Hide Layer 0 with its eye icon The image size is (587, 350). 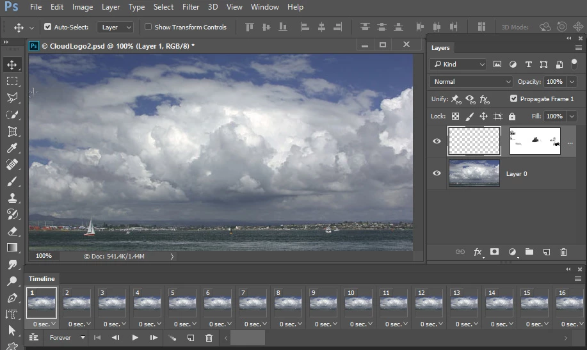[437, 173]
